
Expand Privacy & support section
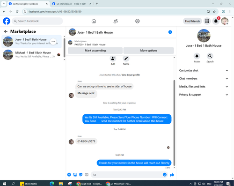click(204, 95)
